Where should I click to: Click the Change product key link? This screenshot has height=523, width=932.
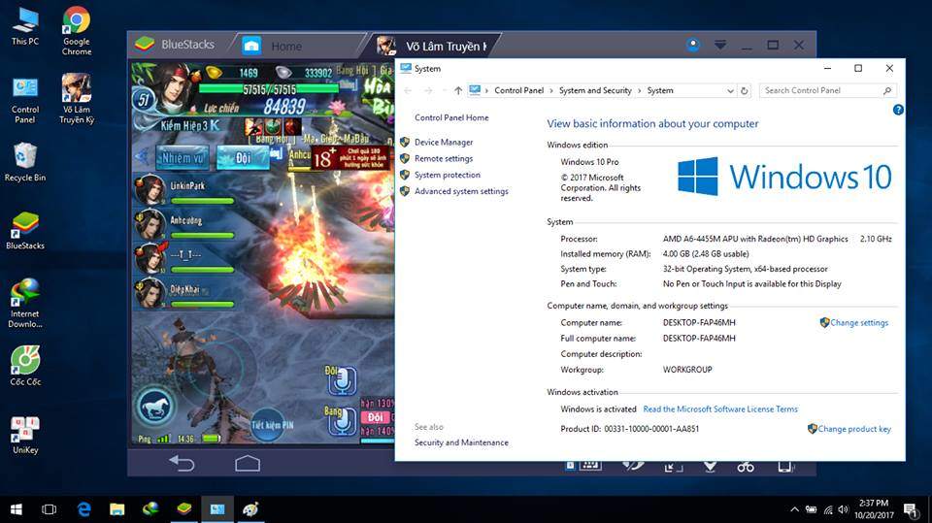tap(853, 429)
